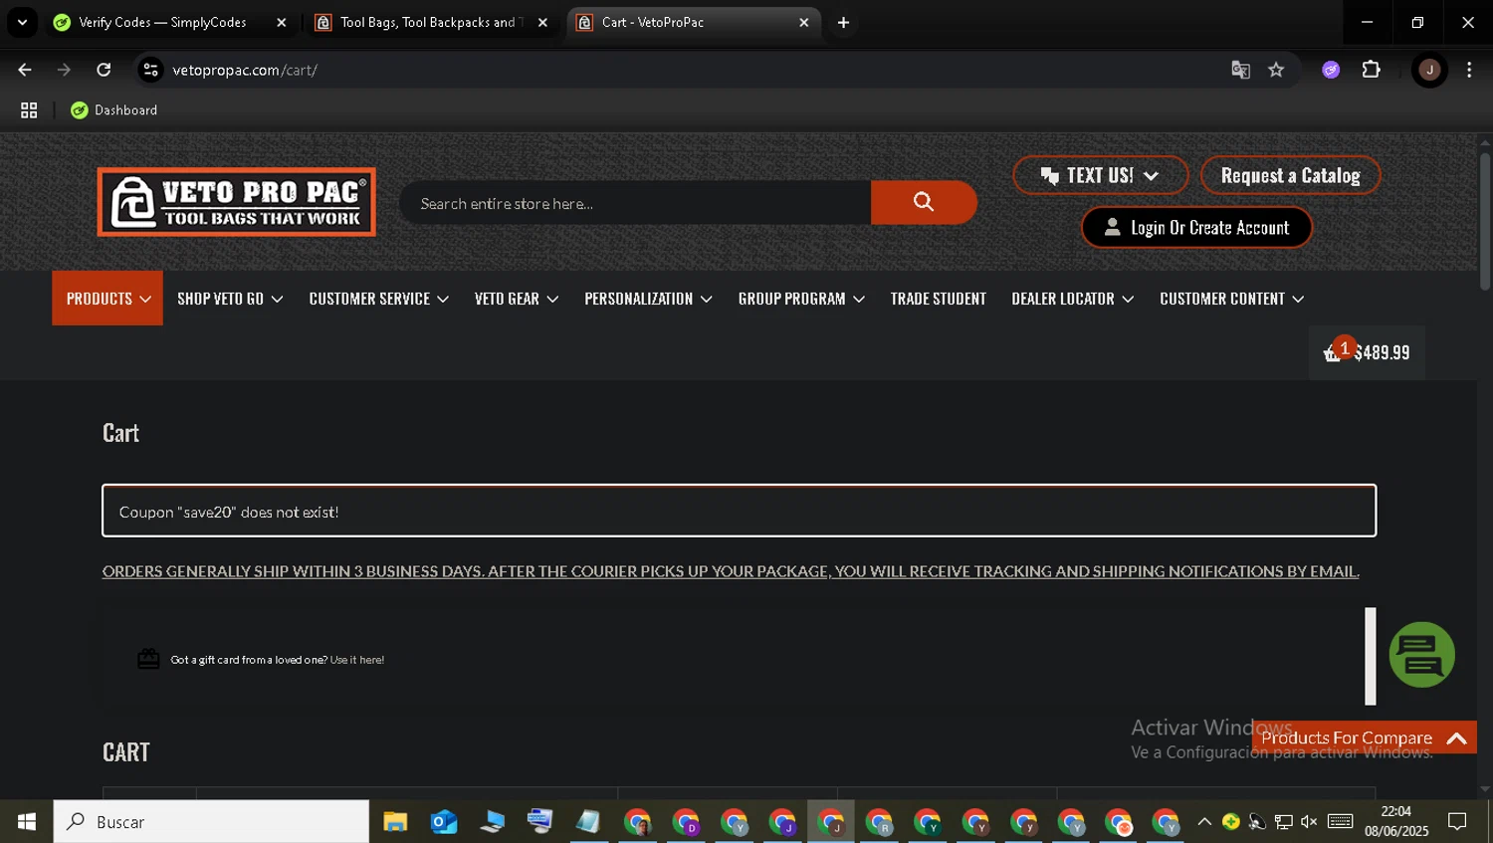Open the Dashboard bookmark

pyautogui.click(x=114, y=110)
